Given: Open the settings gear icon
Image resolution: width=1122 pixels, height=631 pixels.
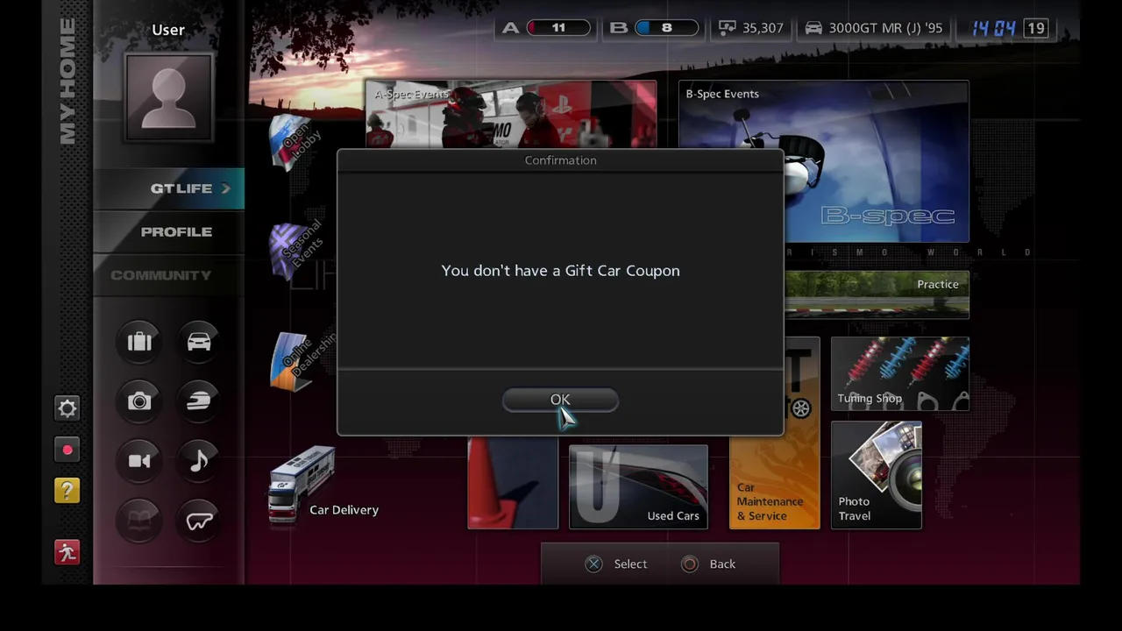Looking at the screenshot, I should pos(67,408).
